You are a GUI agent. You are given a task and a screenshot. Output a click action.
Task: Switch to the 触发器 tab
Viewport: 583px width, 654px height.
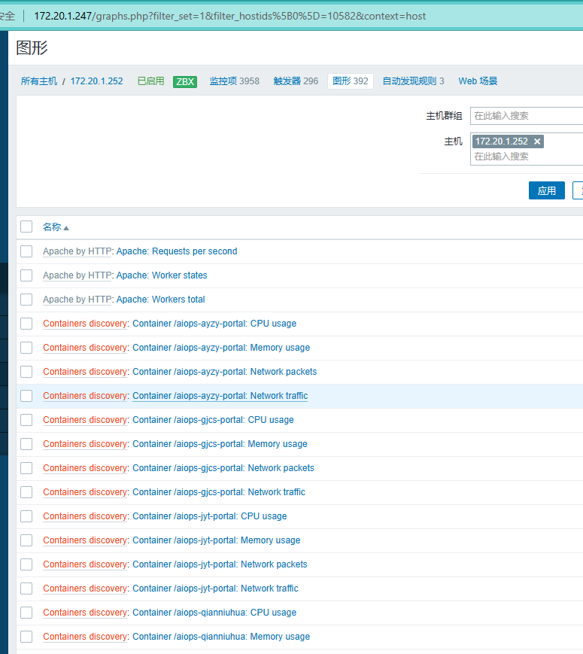point(296,81)
